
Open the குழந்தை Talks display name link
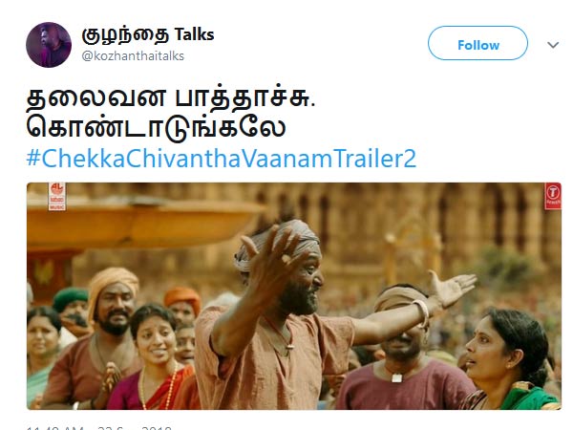(x=148, y=35)
